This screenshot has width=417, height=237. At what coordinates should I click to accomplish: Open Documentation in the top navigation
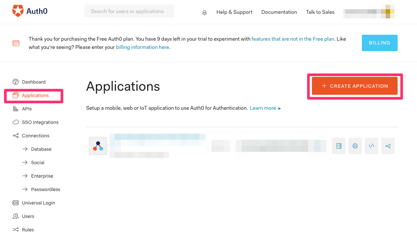tap(279, 12)
